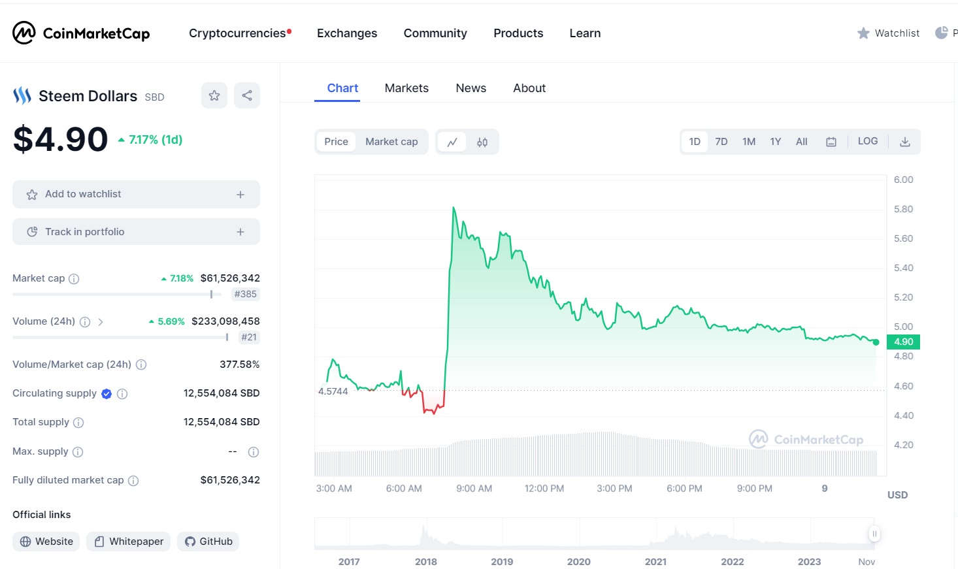
Task: Open Community menu
Action: [435, 33]
